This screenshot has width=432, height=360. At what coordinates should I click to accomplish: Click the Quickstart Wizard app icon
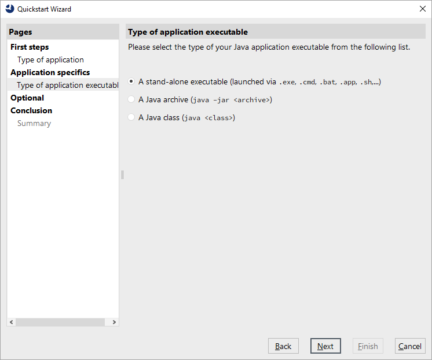pyautogui.click(x=10, y=9)
